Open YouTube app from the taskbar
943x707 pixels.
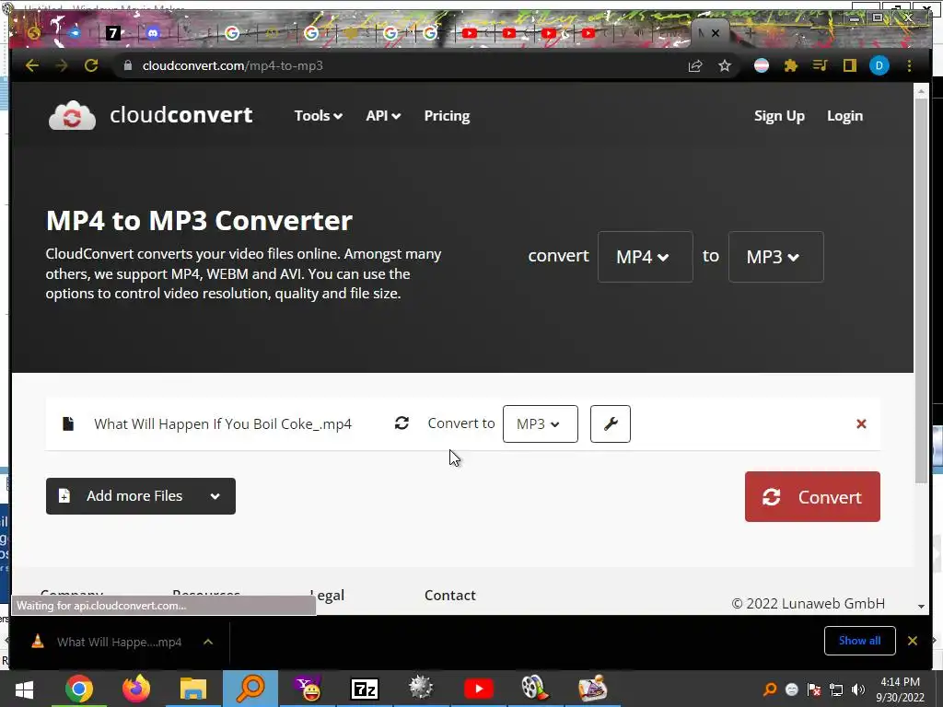point(479,689)
